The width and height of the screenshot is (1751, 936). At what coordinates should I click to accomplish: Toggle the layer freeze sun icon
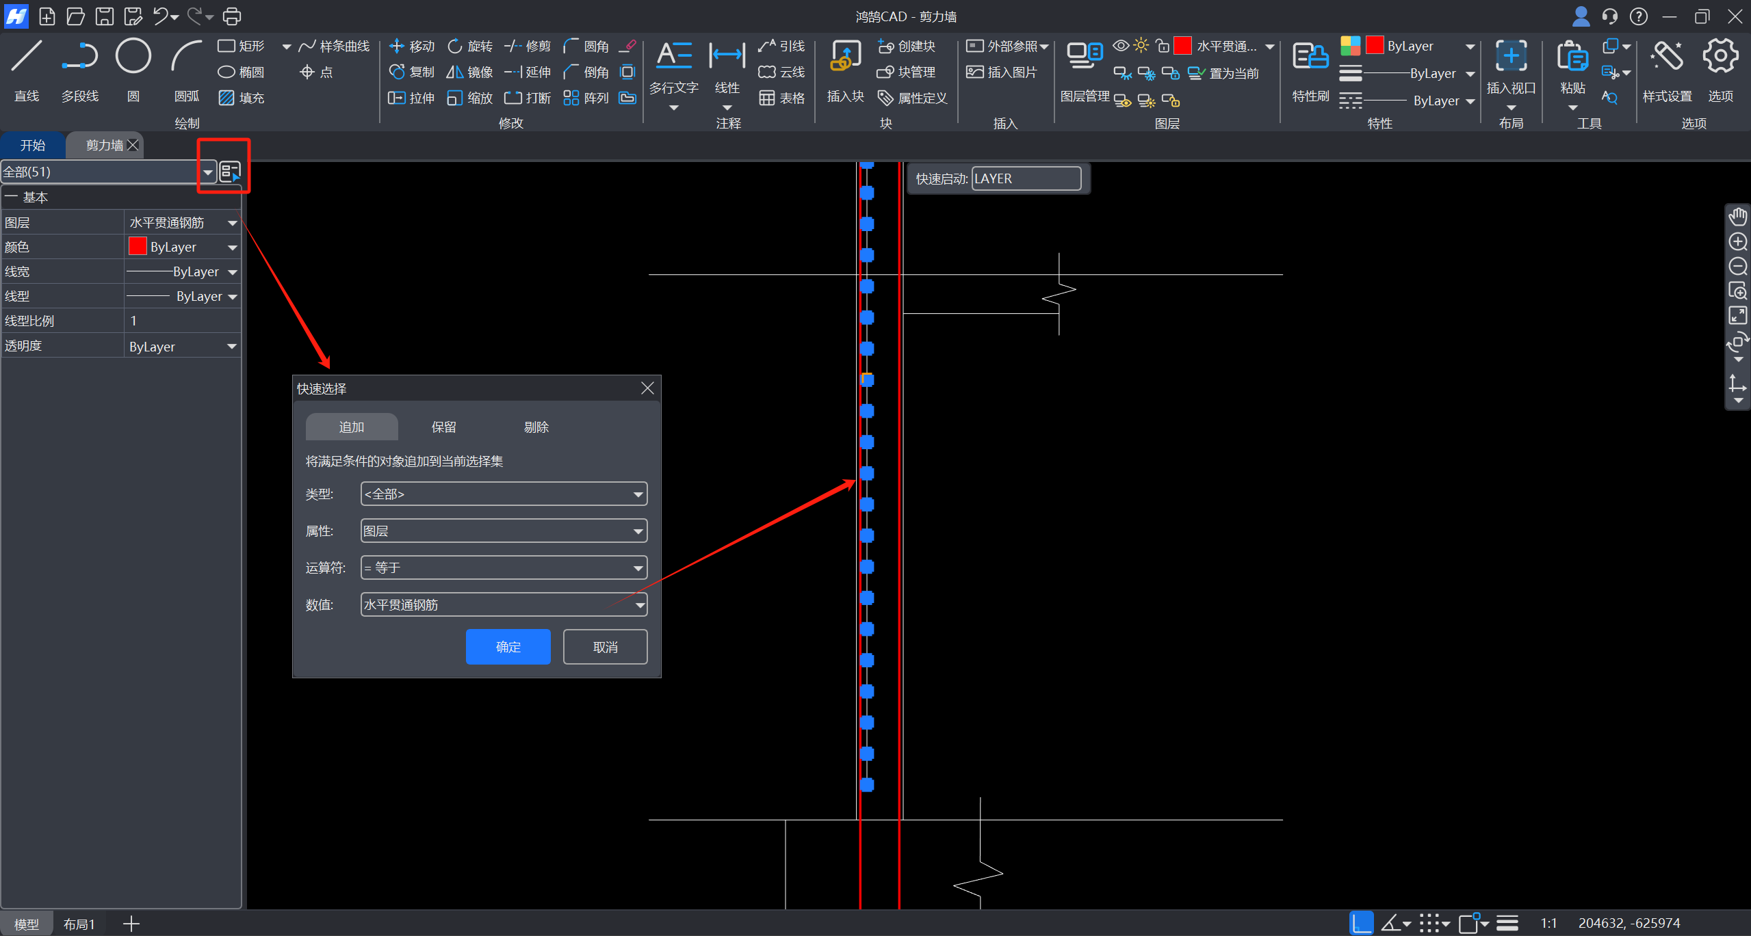click(x=1141, y=46)
